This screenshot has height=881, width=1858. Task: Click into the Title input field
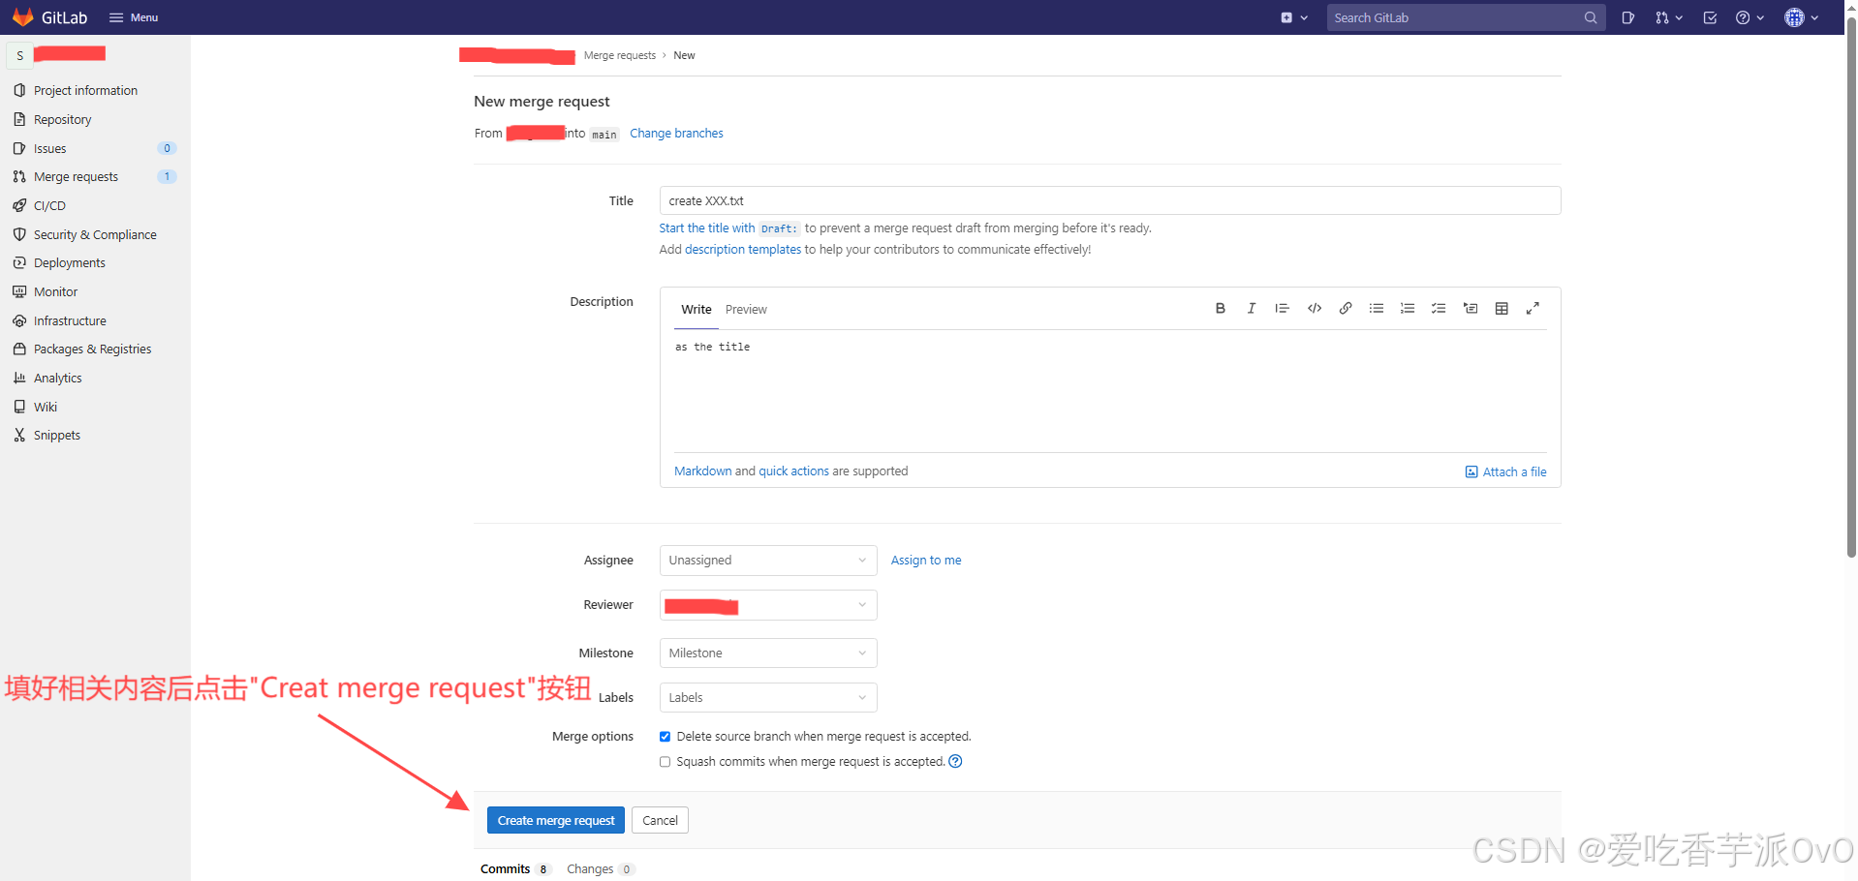pos(1109,200)
